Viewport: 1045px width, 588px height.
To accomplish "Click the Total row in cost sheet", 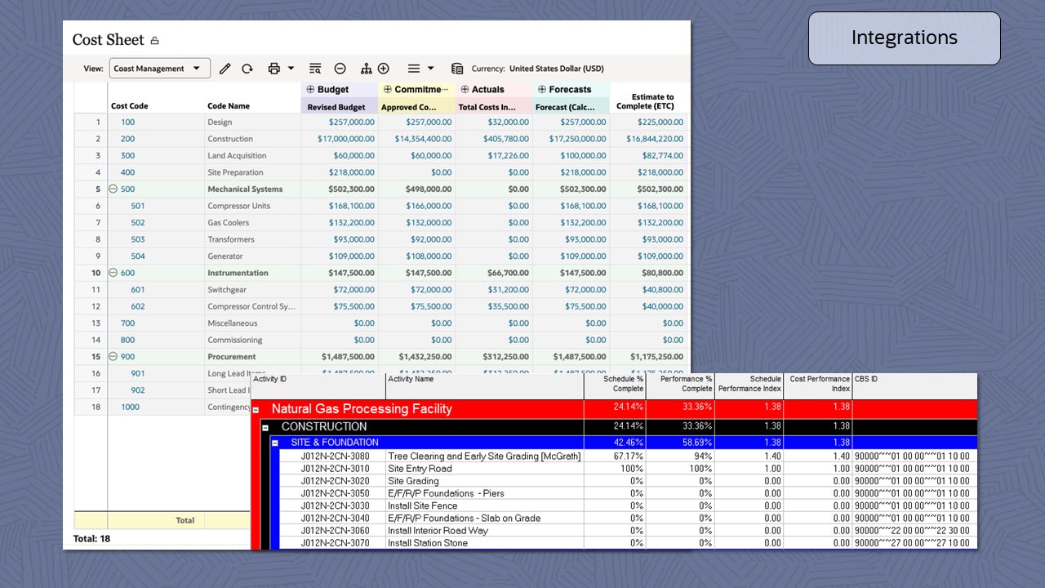I will (185, 520).
